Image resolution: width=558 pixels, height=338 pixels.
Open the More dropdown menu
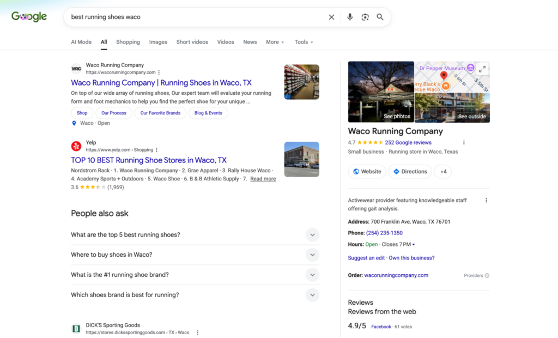275,42
